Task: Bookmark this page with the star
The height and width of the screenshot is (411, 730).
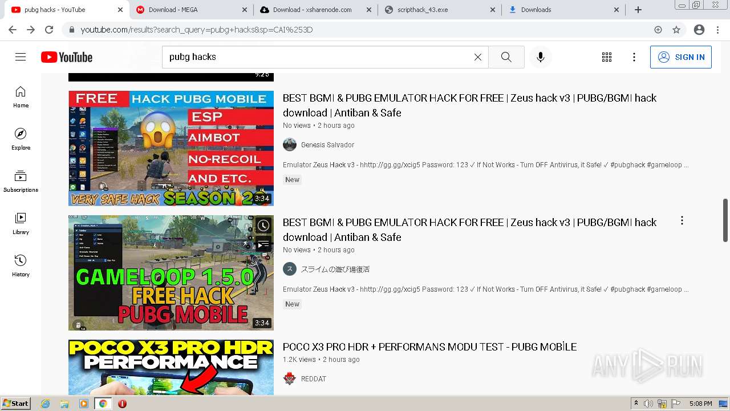Action: tap(676, 30)
